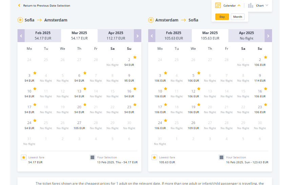
Task: Click the 105.63 EUR lowest fare value
Action: [x=167, y=162]
